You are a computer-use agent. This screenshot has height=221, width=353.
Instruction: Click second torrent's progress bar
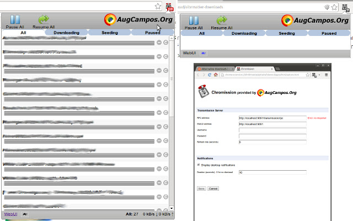pos(79,57)
